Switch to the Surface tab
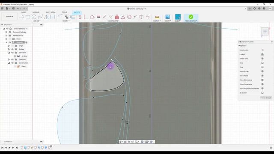Viewport: 274px width, 154px height. click(36, 12)
